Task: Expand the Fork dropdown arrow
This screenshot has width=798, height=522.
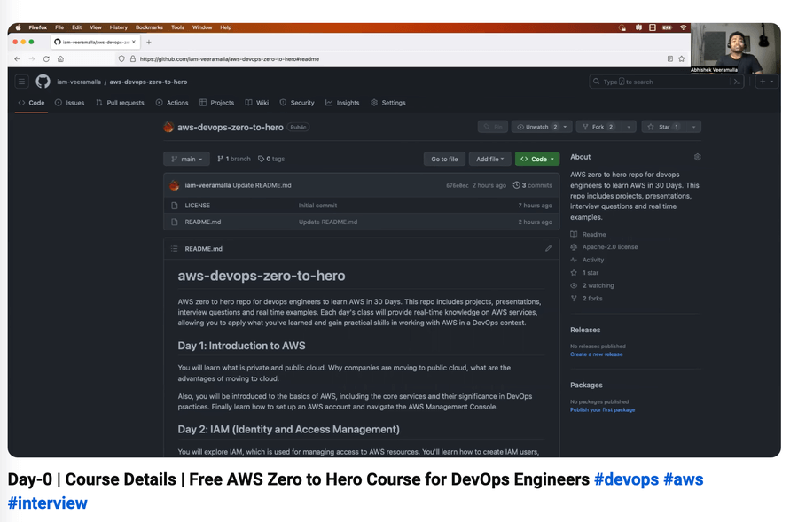Action: click(629, 127)
